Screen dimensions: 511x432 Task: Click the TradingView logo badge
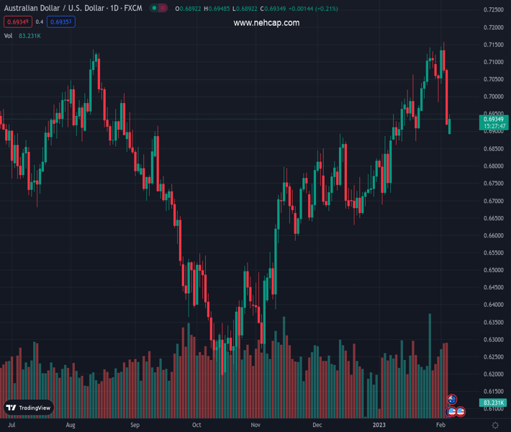coord(29,408)
